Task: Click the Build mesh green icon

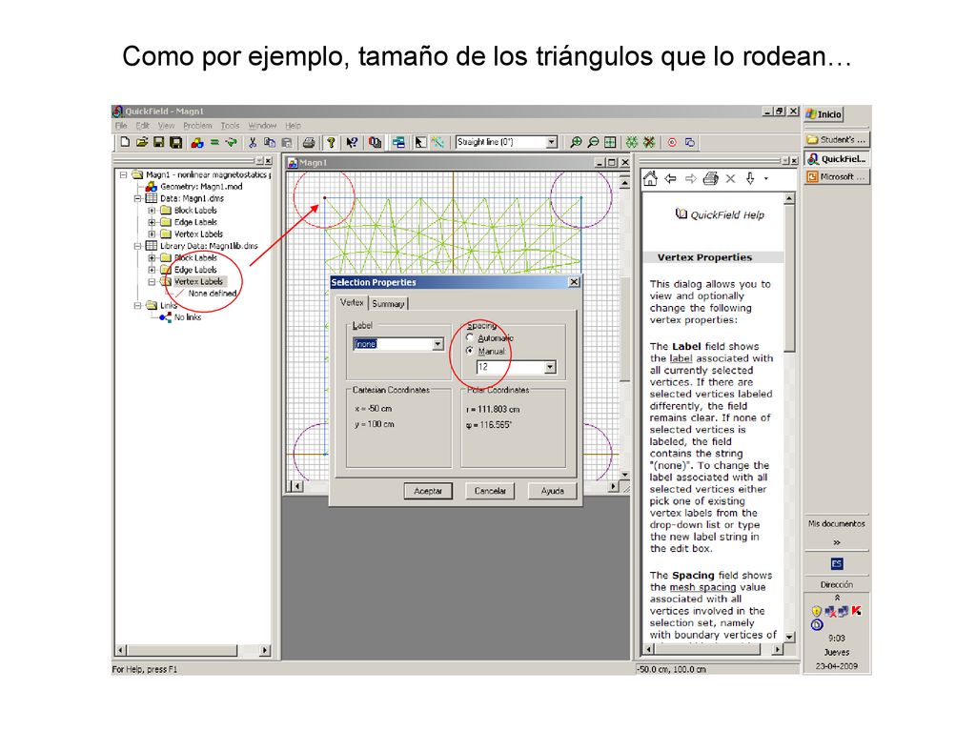Action: (632, 142)
